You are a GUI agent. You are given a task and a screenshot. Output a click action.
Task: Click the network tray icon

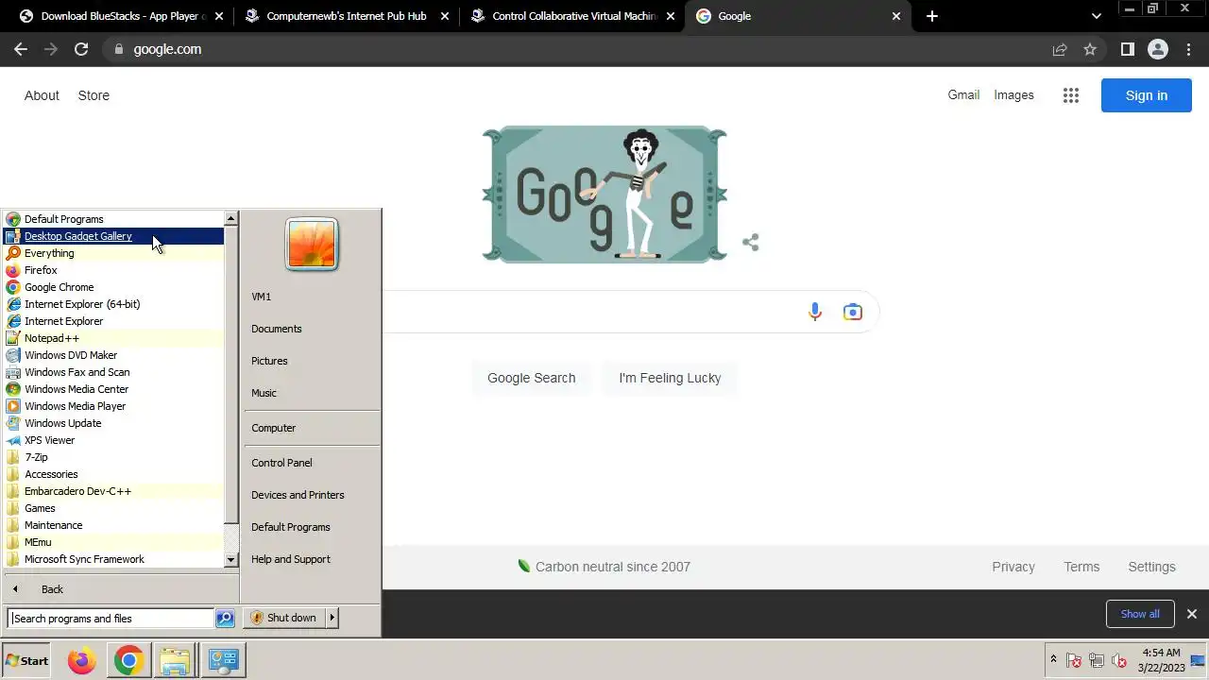[1097, 660]
